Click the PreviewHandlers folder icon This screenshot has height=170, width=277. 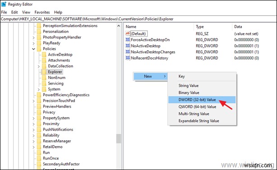click(x=39, y=106)
